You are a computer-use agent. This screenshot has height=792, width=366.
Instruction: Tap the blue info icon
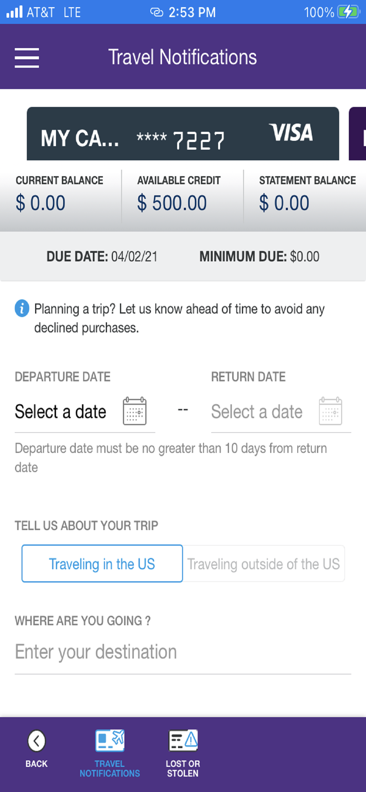click(22, 308)
